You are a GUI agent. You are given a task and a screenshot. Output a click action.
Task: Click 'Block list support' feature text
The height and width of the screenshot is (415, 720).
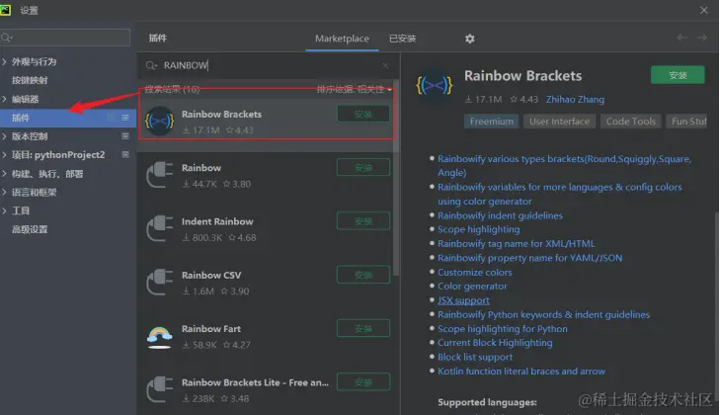[475, 357]
